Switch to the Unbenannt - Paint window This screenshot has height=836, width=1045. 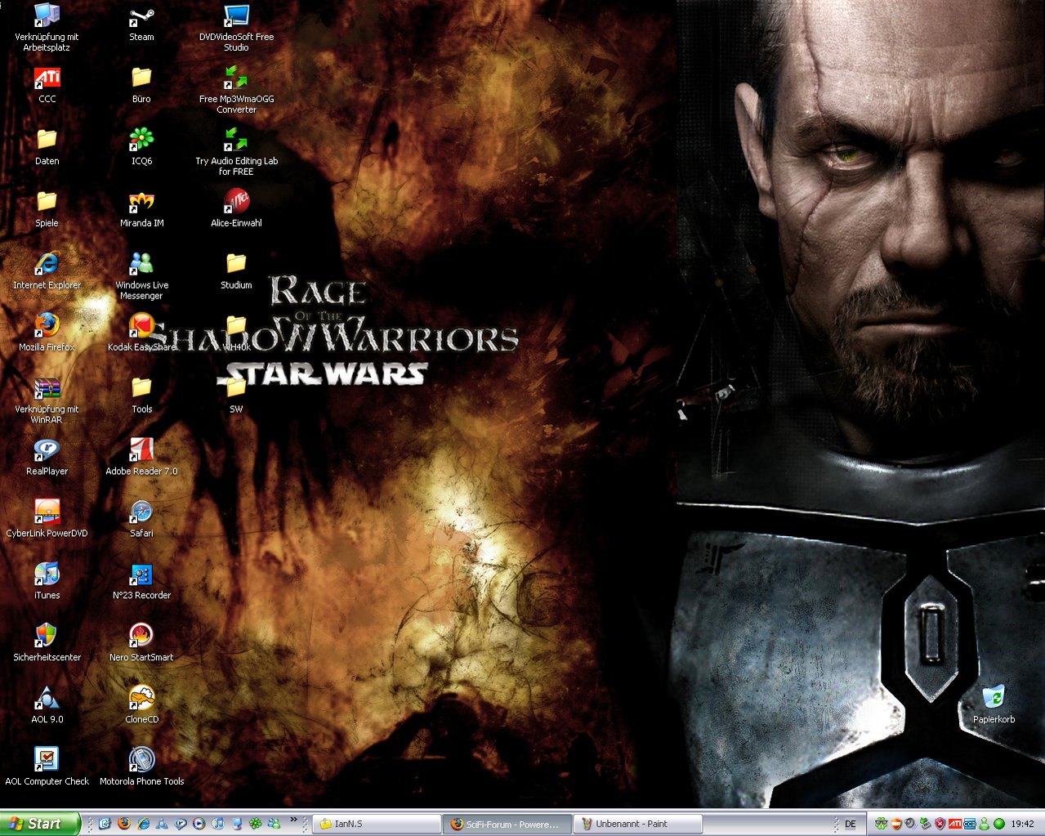tap(637, 824)
